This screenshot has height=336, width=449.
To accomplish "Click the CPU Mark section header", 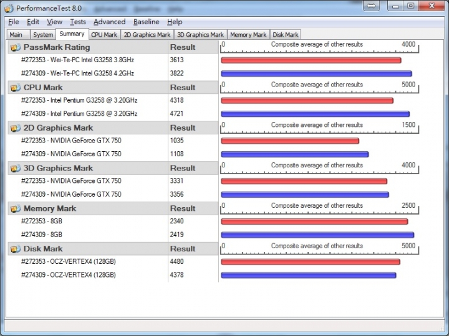I will point(88,88).
